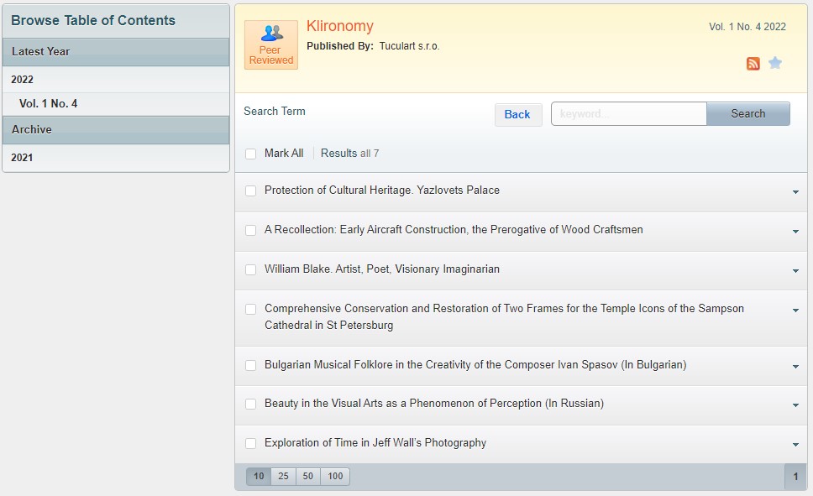Image resolution: width=813 pixels, height=496 pixels.
Task: Expand Bulgarian Musical Folklore article details
Action: [x=795, y=367]
